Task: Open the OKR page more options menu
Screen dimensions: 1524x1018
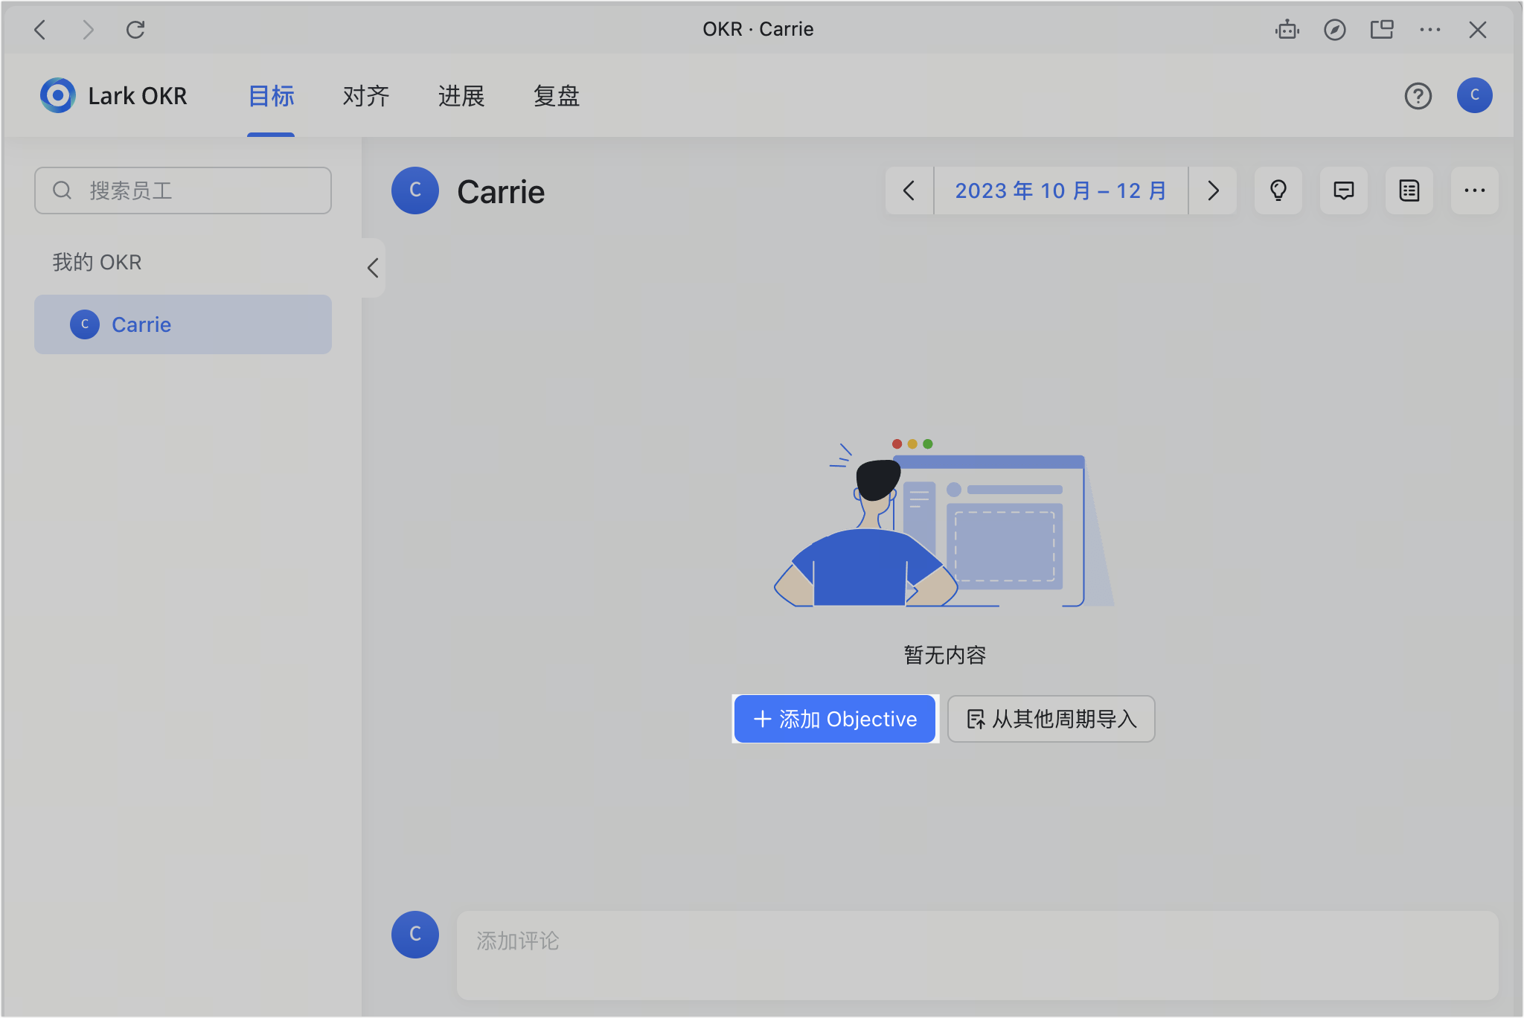Action: (x=1475, y=191)
